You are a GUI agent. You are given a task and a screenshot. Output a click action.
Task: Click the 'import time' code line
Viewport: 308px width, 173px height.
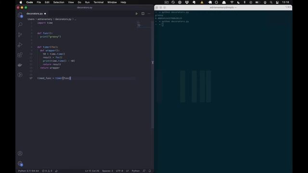(x=45, y=23)
